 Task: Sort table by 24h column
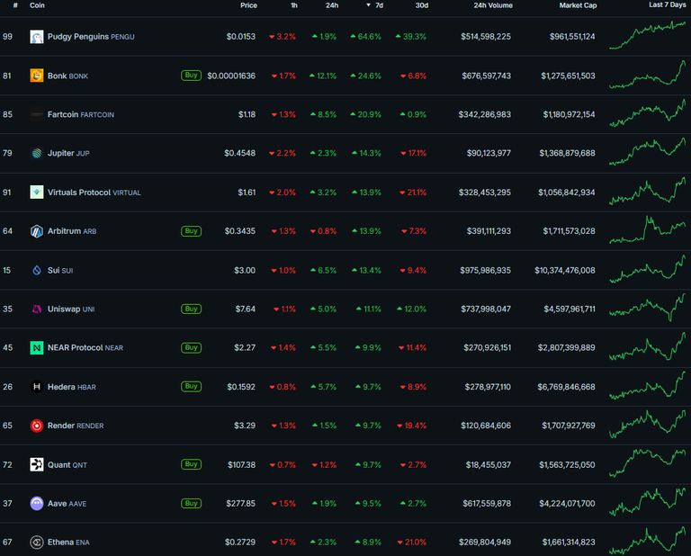coord(332,5)
